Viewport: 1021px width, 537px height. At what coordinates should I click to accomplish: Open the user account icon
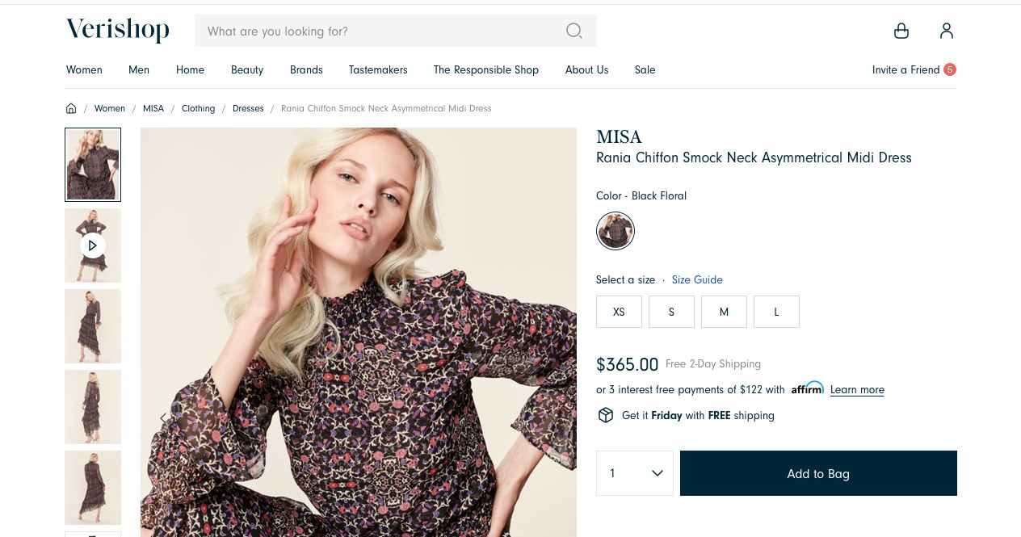click(947, 31)
